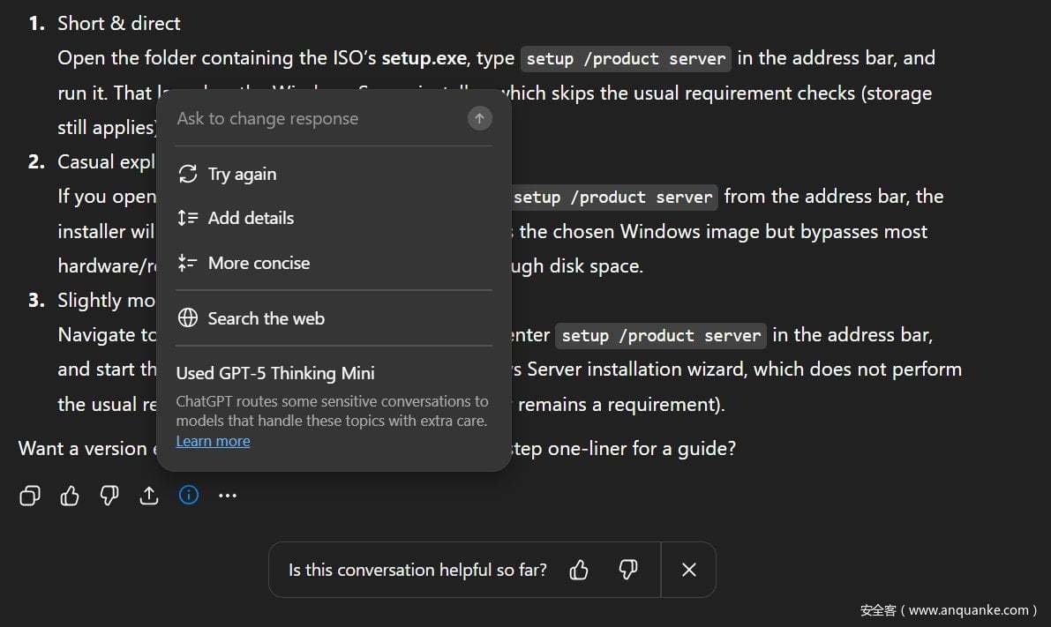
Task: Like the response with the thumbs up below it
Action: coord(70,496)
